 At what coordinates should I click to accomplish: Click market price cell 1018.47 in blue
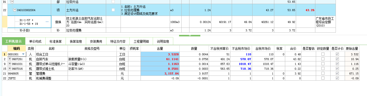[x=241, y=64]
